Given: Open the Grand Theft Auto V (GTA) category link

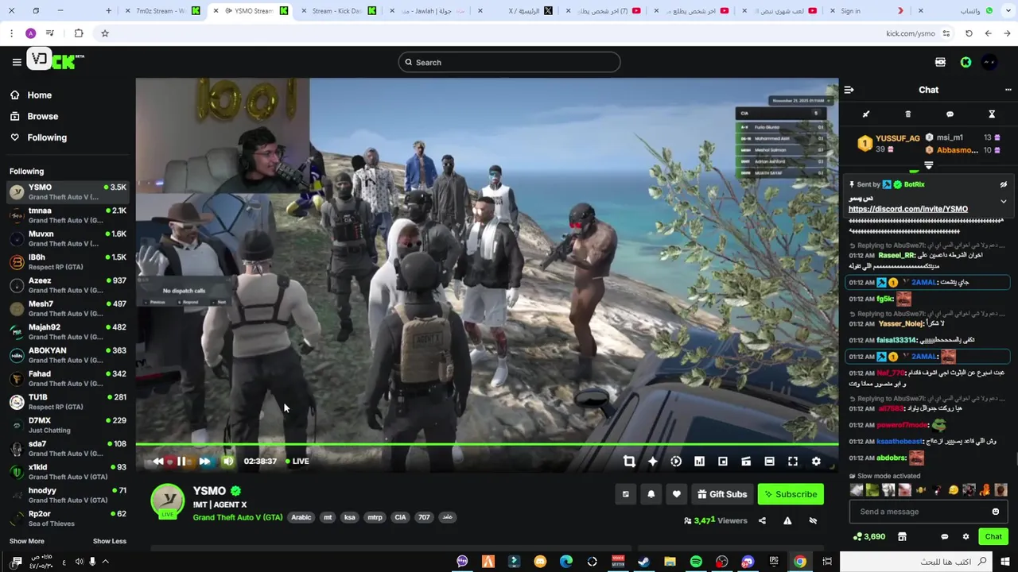Looking at the screenshot, I should (238, 517).
